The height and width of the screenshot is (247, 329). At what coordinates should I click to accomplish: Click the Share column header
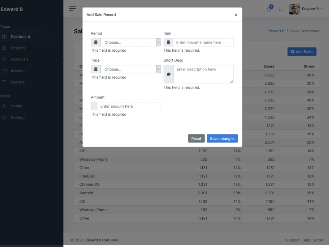click(x=309, y=67)
